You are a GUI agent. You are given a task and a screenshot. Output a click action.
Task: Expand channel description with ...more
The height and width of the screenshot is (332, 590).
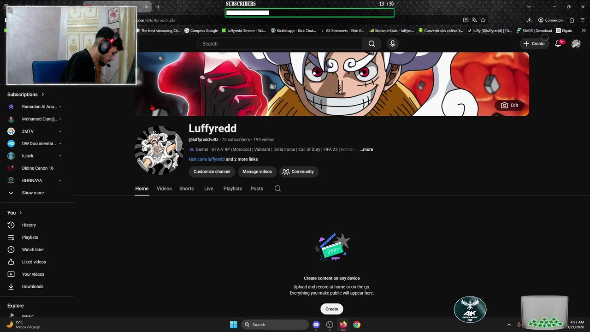click(366, 149)
